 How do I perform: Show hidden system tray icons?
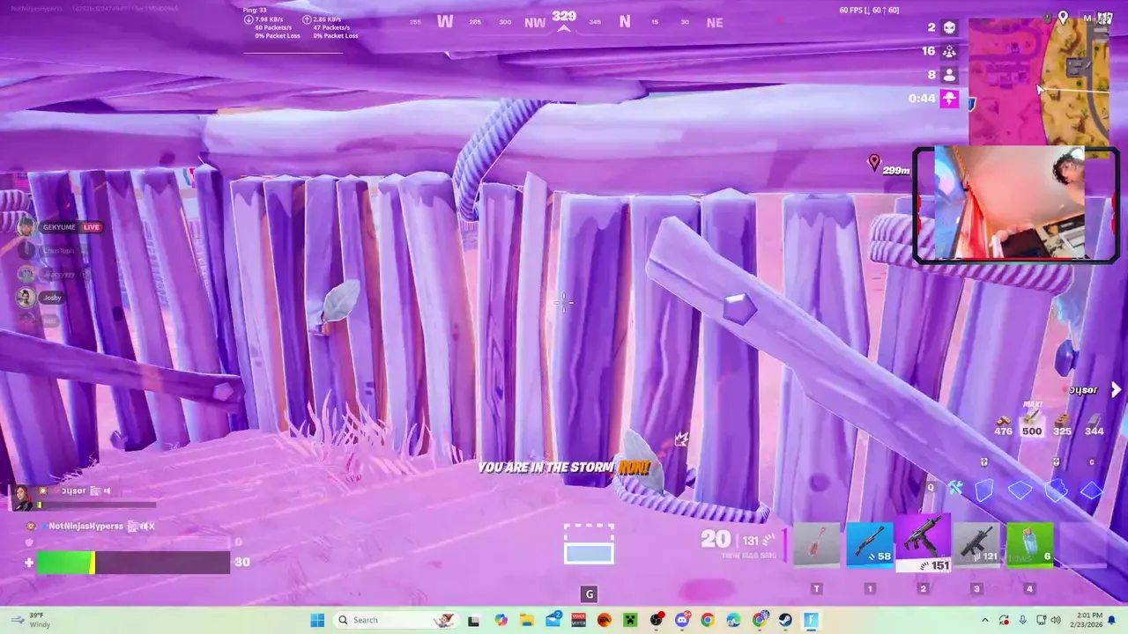pos(983,620)
